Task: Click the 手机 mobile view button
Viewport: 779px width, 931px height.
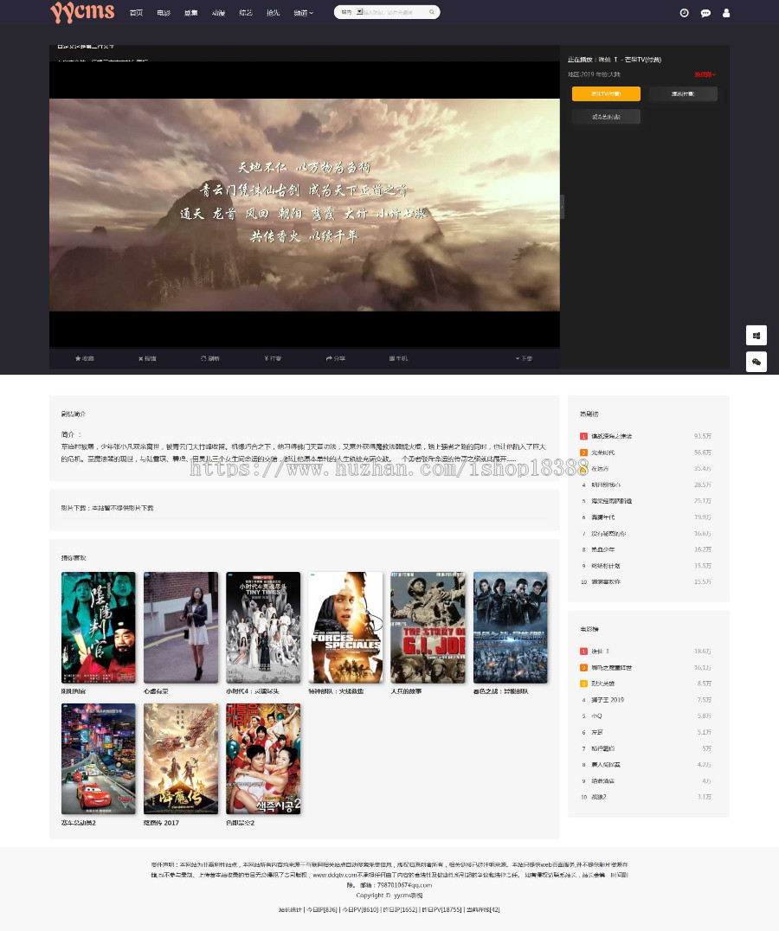Action: [398, 358]
